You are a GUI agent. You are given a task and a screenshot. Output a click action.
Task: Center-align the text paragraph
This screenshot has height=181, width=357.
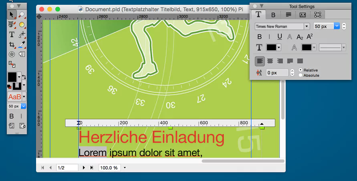coord(270,61)
